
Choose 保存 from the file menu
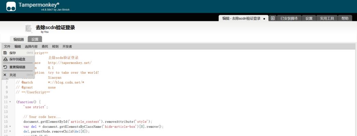click(x=18, y=53)
